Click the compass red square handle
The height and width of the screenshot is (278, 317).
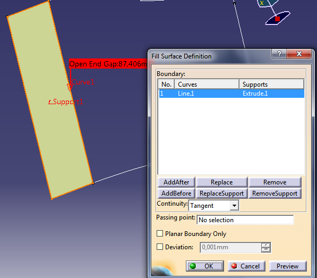277,19
